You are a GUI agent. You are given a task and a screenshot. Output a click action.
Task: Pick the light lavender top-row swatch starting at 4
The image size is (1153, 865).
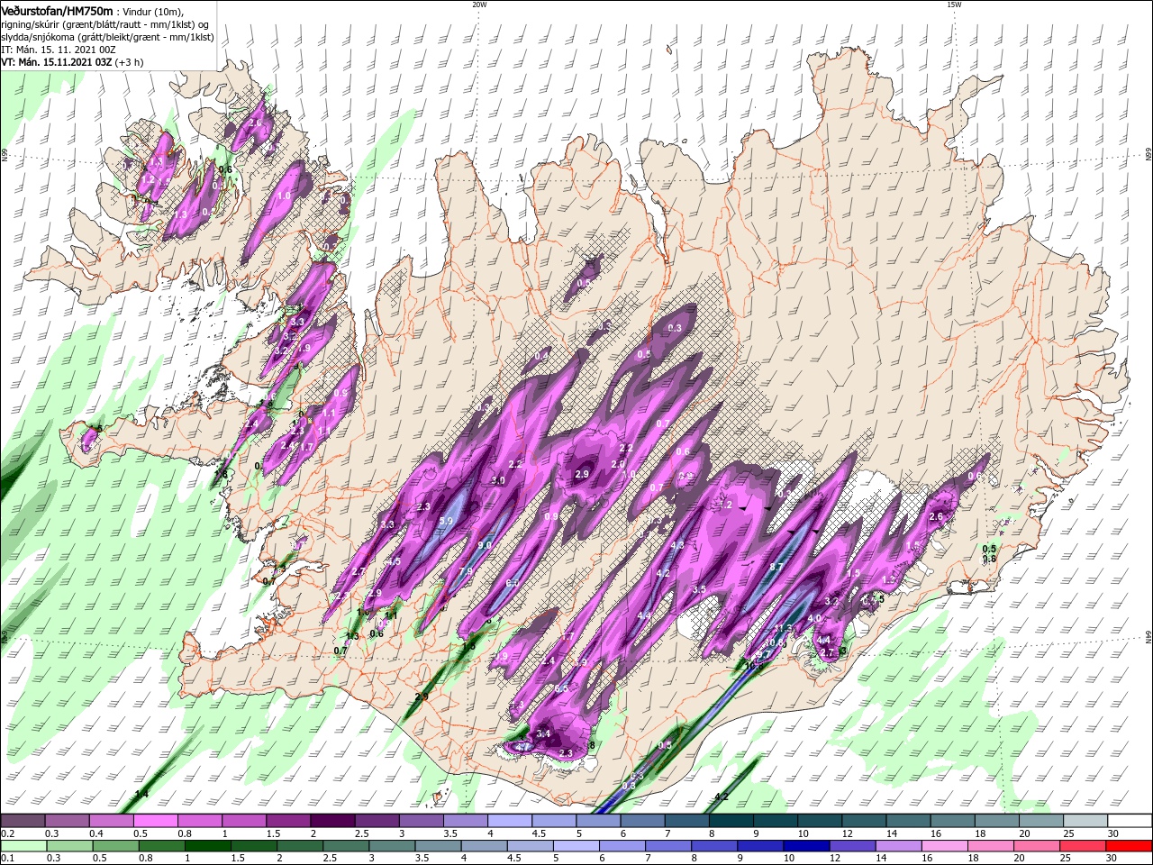[x=510, y=821]
